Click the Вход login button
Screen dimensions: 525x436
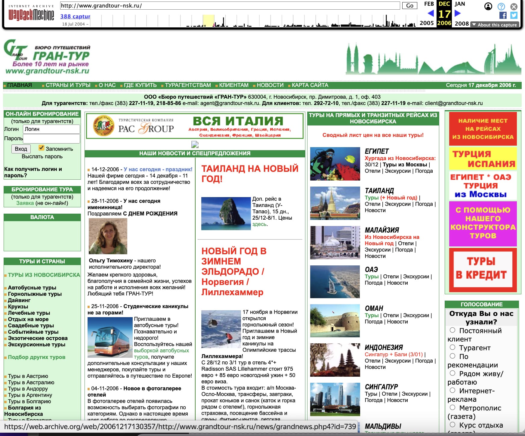click(21, 149)
